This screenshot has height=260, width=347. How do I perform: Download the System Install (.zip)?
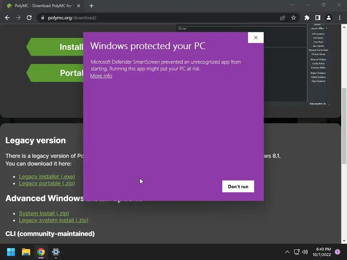(44, 213)
